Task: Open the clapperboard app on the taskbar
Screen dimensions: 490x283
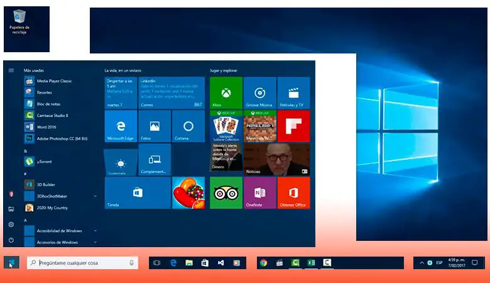Action: click(x=280, y=263)
